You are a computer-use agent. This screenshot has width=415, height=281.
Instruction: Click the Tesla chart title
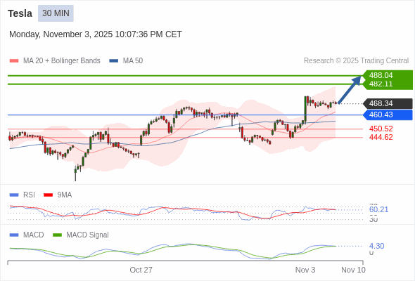pyautogui.click(x=20, y=13)
